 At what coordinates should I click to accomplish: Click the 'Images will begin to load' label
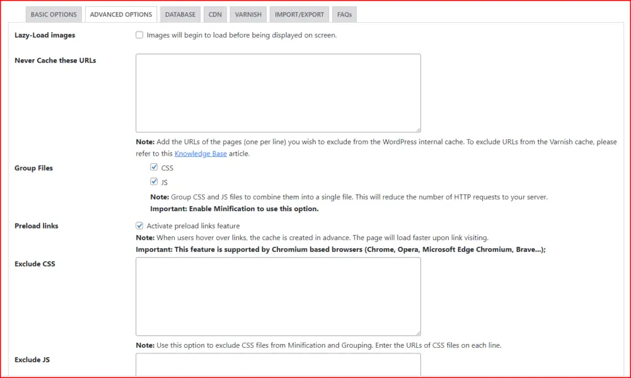click(242, 35)
